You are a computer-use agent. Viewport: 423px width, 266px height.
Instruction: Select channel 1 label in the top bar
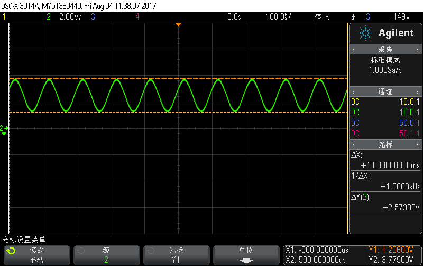point(4,17)
